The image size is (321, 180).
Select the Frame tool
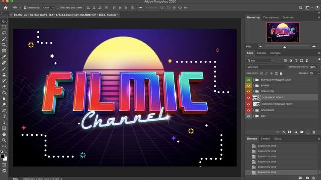click(x=4, y=51)
